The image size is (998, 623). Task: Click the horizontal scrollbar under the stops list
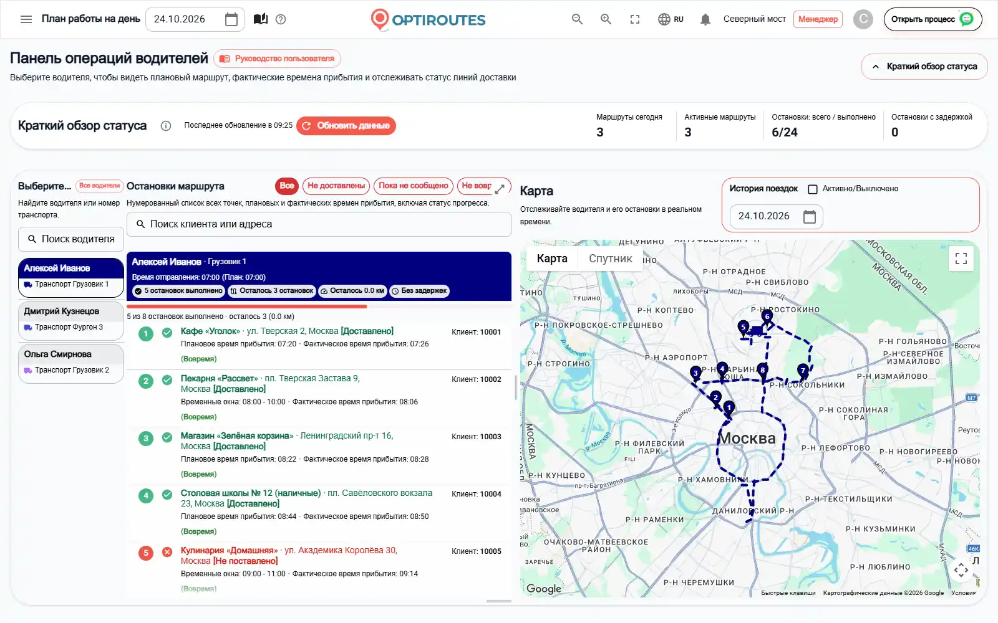tap(499, 601)
